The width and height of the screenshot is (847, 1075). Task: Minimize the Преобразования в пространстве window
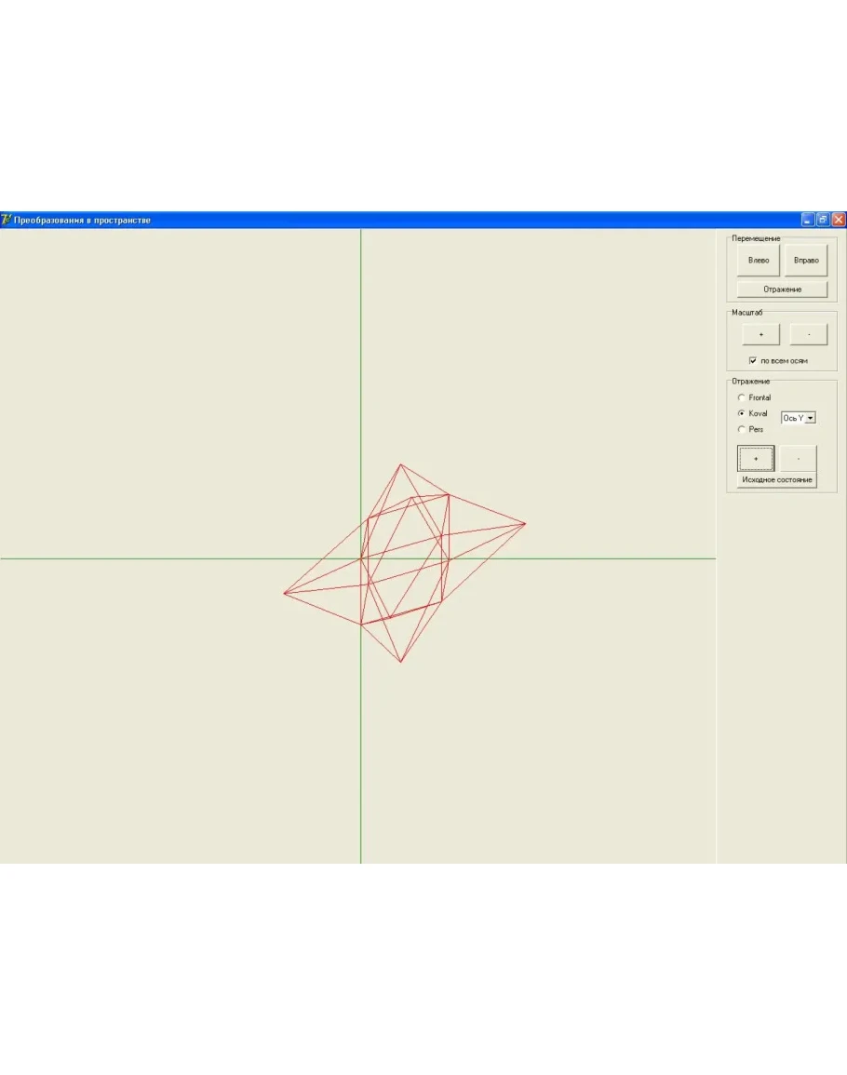(x=807, y=220)
